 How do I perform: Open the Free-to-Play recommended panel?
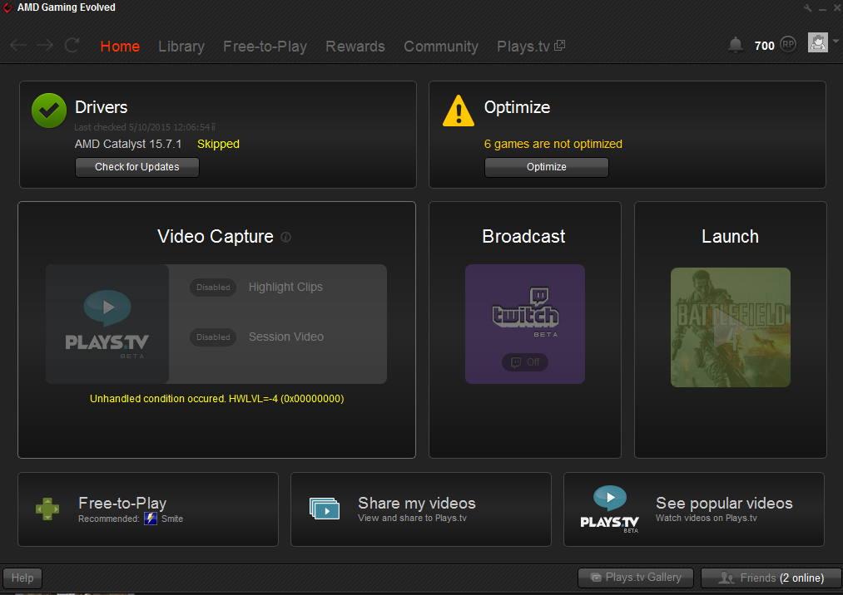click(148, 509)
